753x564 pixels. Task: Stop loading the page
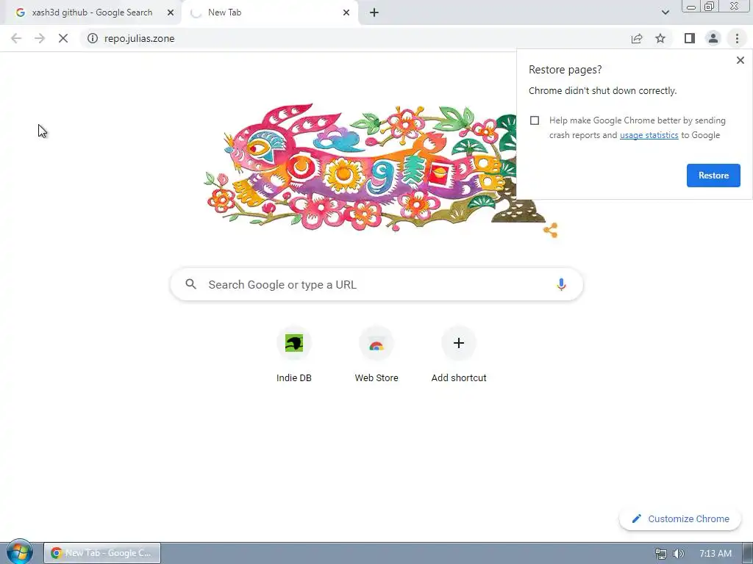pyautogui.click(x=63, y=38)
